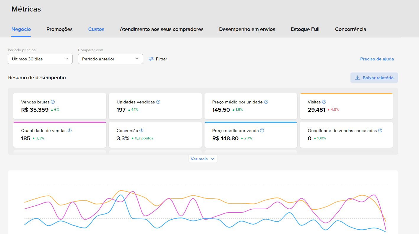The image size is (419, 234).
Task: Click the Visitas help icon
Action: coord(324,102)
